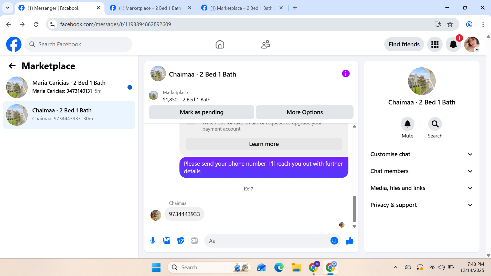This screenshot has width=491, height=276.
Task: Click chat scroll down arrow
Action: tap(354, 226)
